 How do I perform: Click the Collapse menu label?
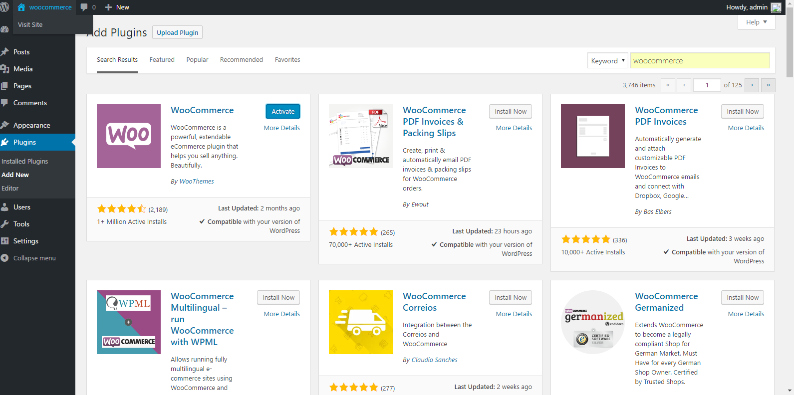34,258
